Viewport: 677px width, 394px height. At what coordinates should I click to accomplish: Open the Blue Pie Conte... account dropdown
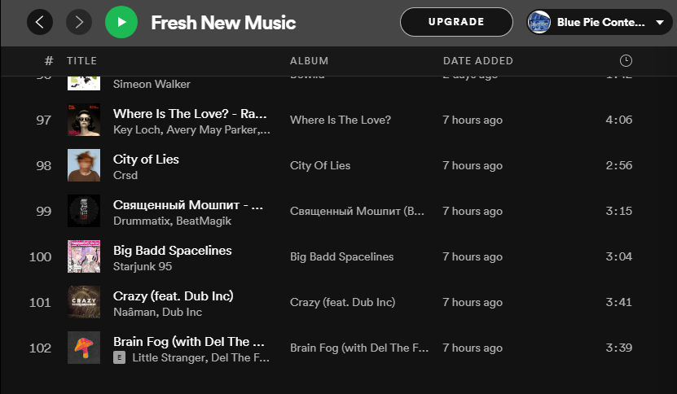click(659, 23)
